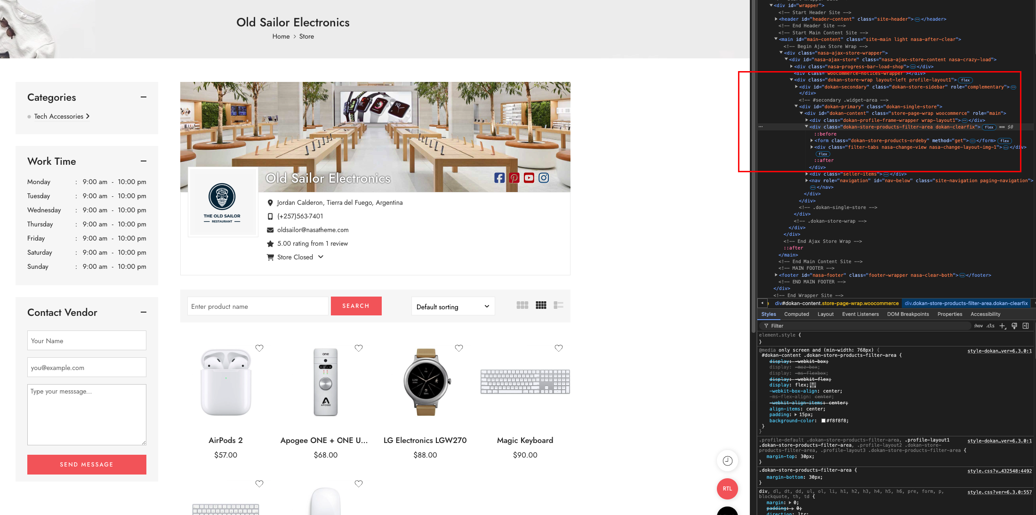Click the wishlist heart on LG Electronics LGW270
1036x515 pixels.
[x=459, y=348]
